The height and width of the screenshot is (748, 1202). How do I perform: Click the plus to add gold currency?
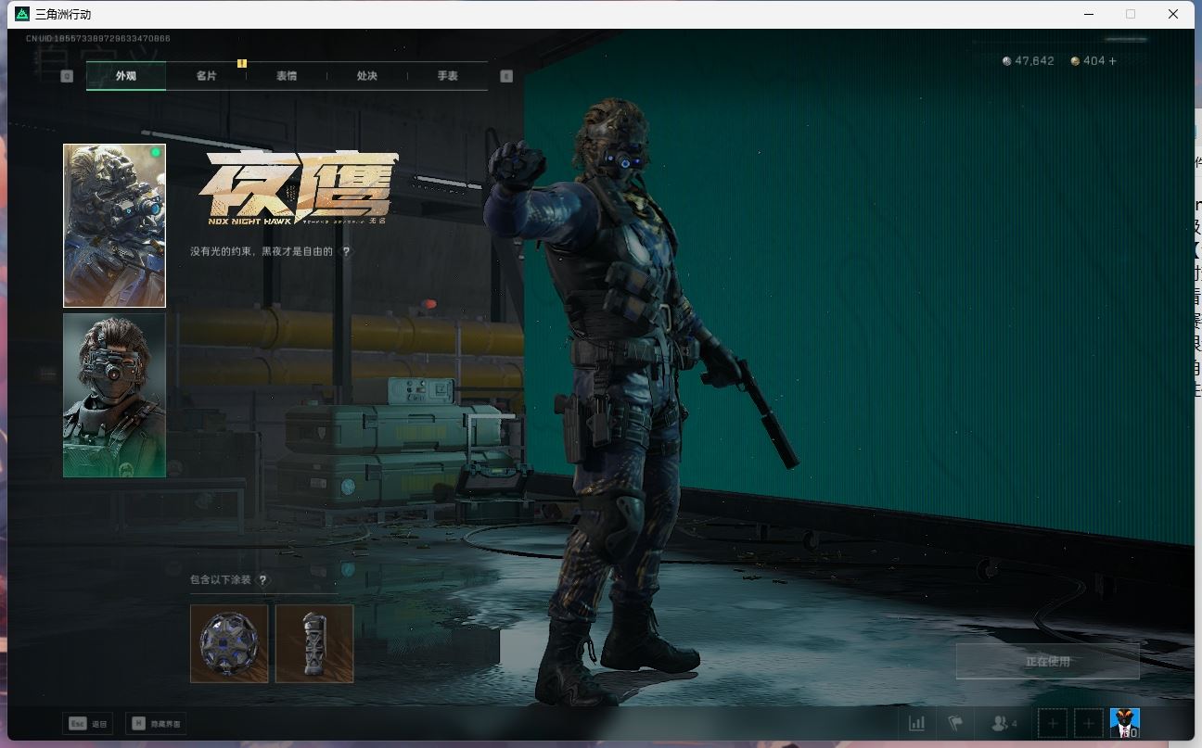click(1112, 61)
